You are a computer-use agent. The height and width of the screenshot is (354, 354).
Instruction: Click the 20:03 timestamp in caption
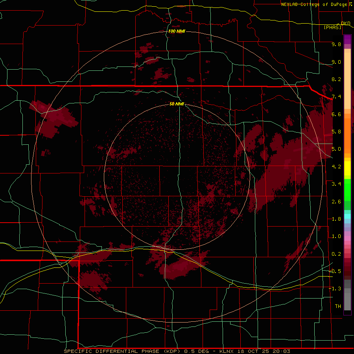click(281, 351)
